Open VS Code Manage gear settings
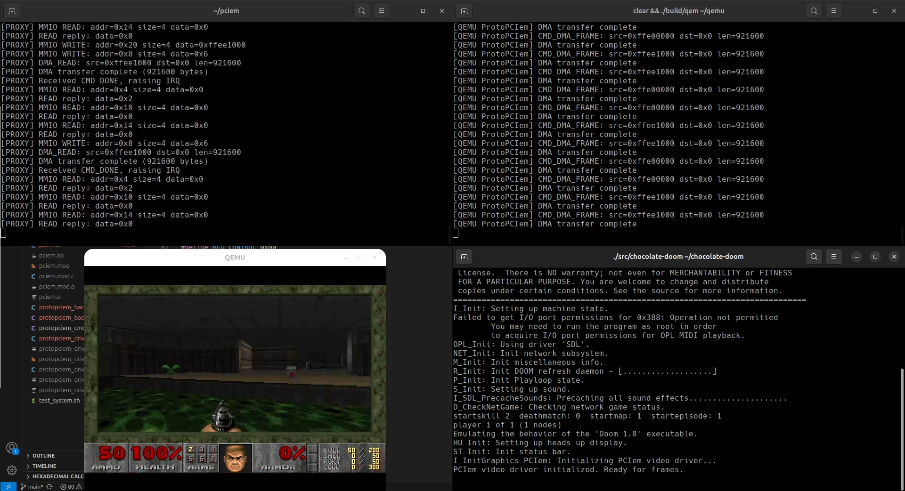The width and height of the screenshot is (905, 491). click(x=12, y=470)
